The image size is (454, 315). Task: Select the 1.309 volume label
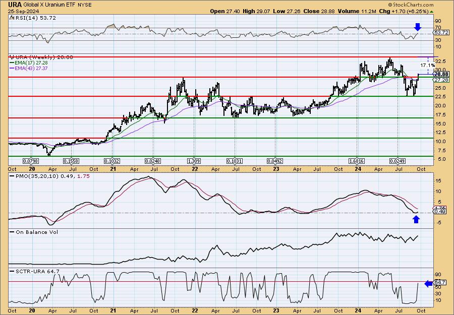pos(194,161)
